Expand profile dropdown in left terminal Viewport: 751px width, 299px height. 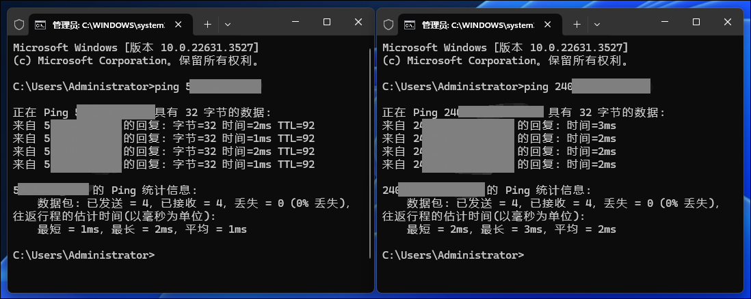click(x=228, y=25)
